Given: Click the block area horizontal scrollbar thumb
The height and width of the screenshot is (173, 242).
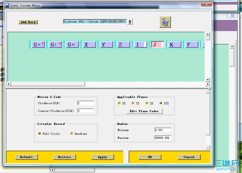Looking at the screenshot, I should (48, 84).
